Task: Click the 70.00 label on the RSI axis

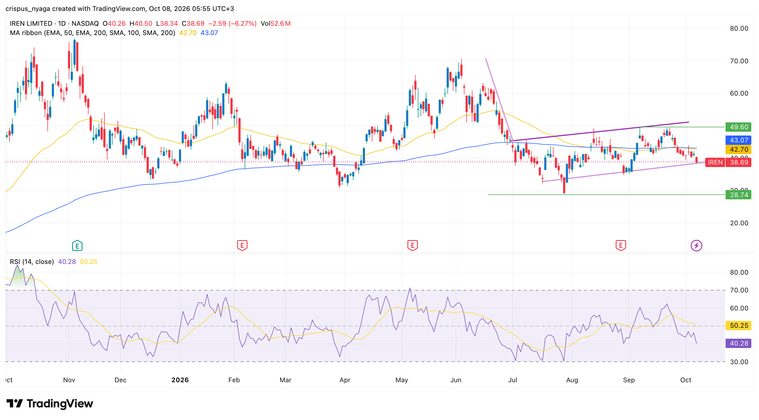Action: tap(739, 290)
